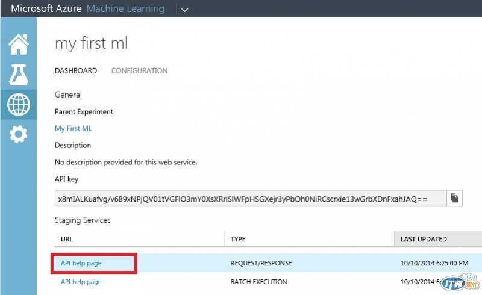Click the Staging Services heading

(x=83, y=220)
